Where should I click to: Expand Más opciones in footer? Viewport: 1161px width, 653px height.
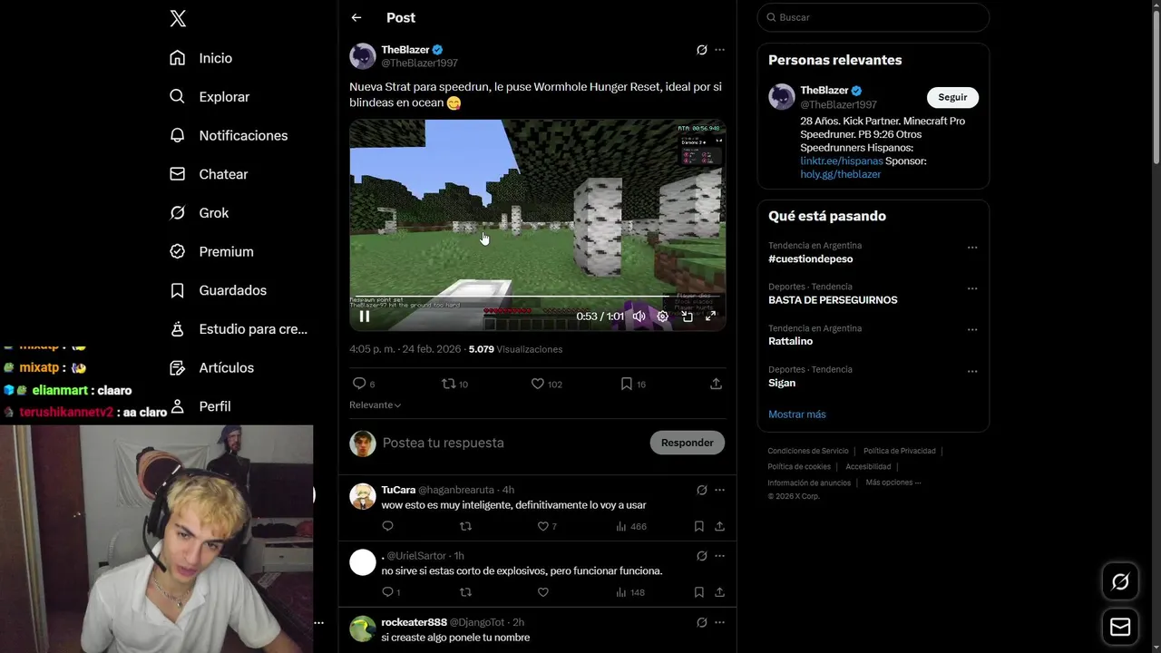coord(893,482)
